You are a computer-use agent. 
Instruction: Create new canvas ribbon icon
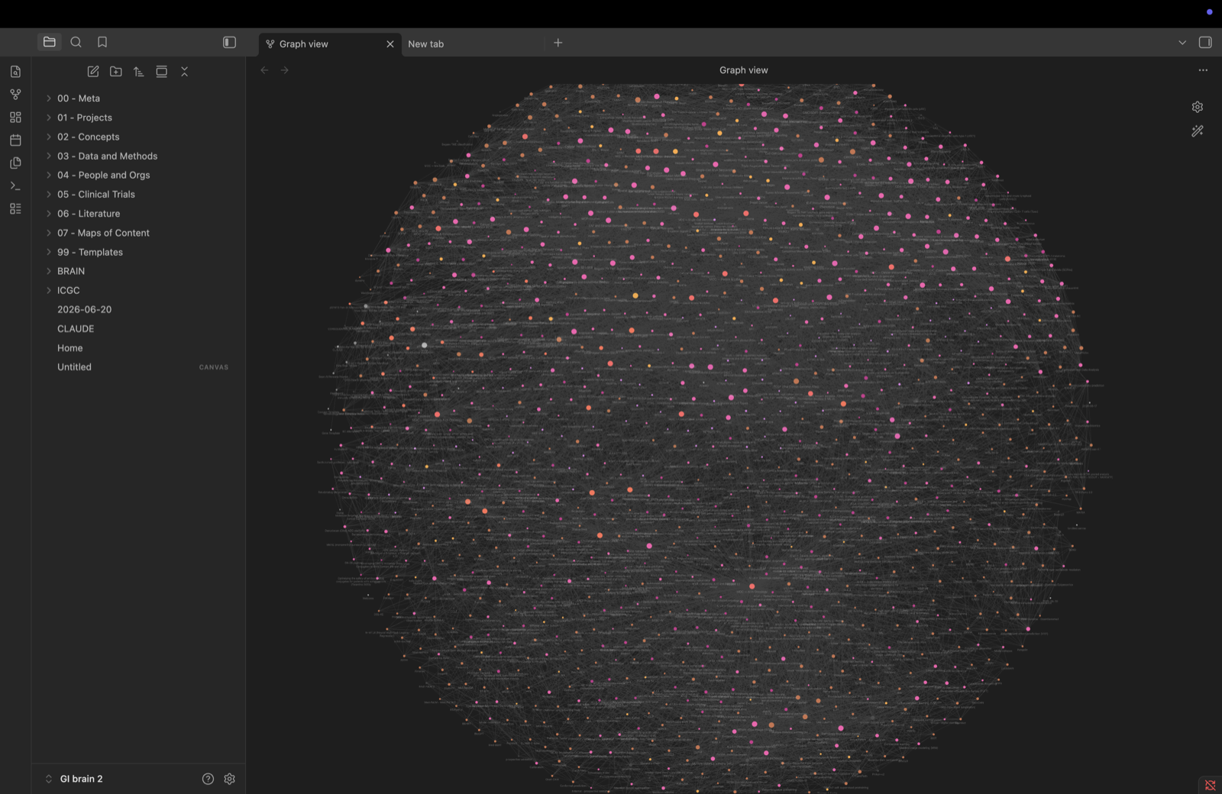[15, 118]
